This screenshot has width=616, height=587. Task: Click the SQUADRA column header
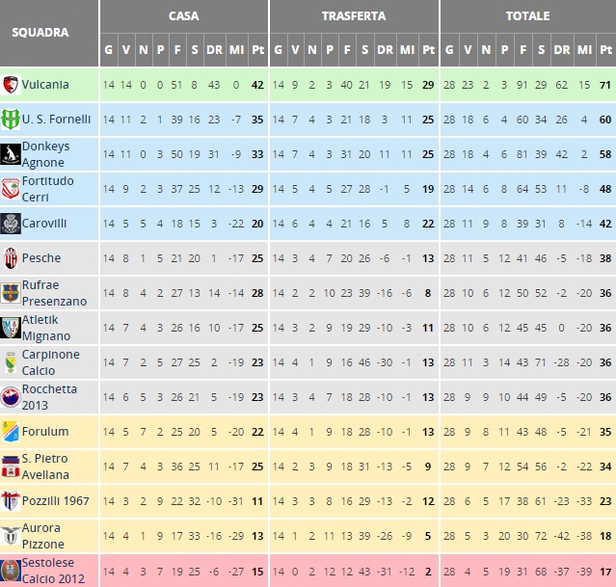(40, 32)
